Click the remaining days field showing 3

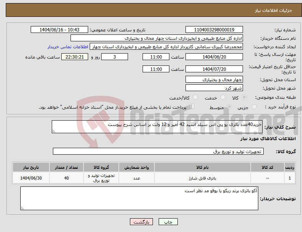[x=115, y=57]
